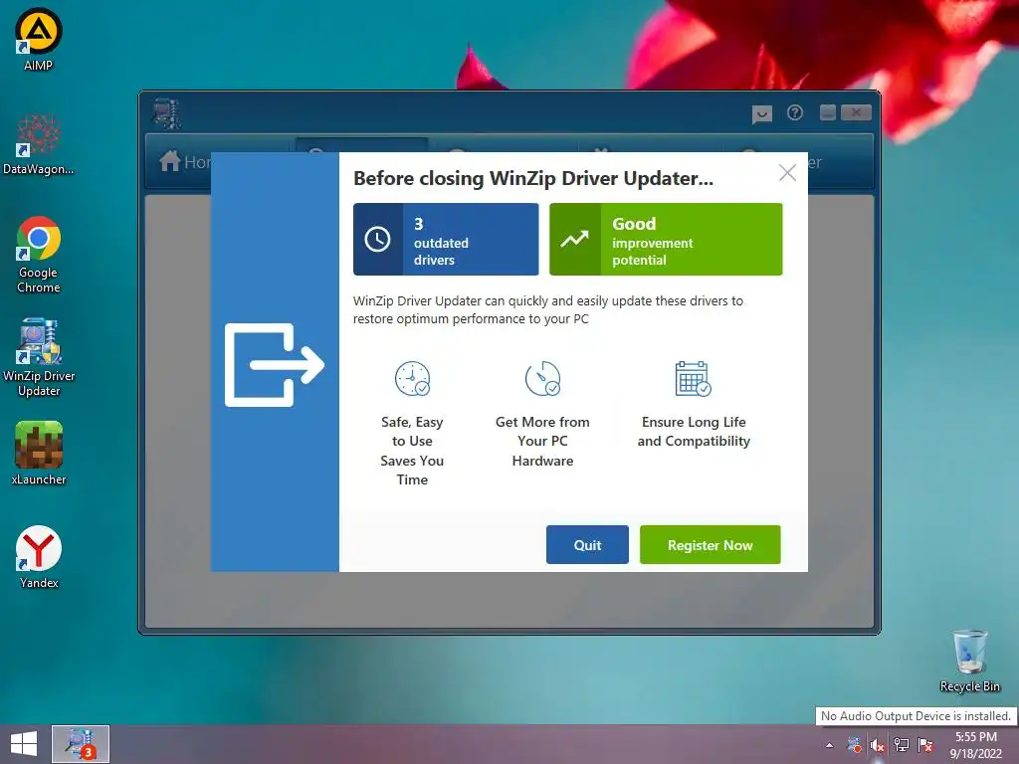
Task: Open Yandex desktop shortcut
Action: 39,557
